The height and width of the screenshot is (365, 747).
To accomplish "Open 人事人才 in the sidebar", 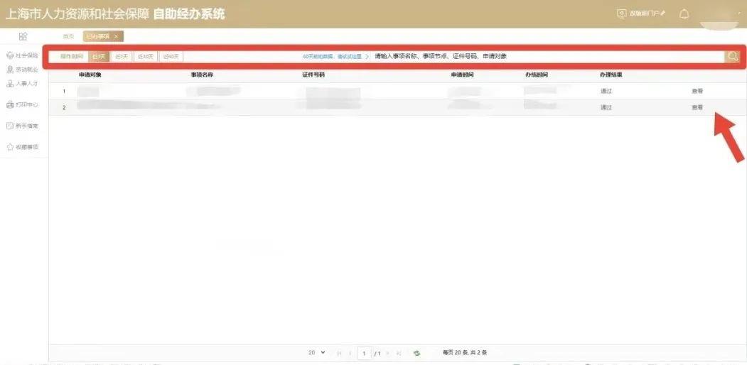I will pyautogui.click(x=23, y=84).
